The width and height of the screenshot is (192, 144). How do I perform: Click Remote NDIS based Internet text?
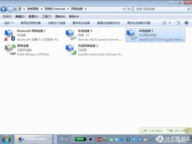[100, 40]
